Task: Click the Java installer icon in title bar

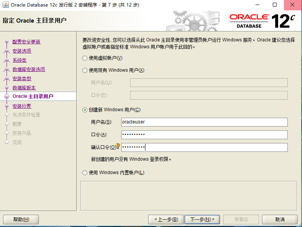Action: (6, 5)
